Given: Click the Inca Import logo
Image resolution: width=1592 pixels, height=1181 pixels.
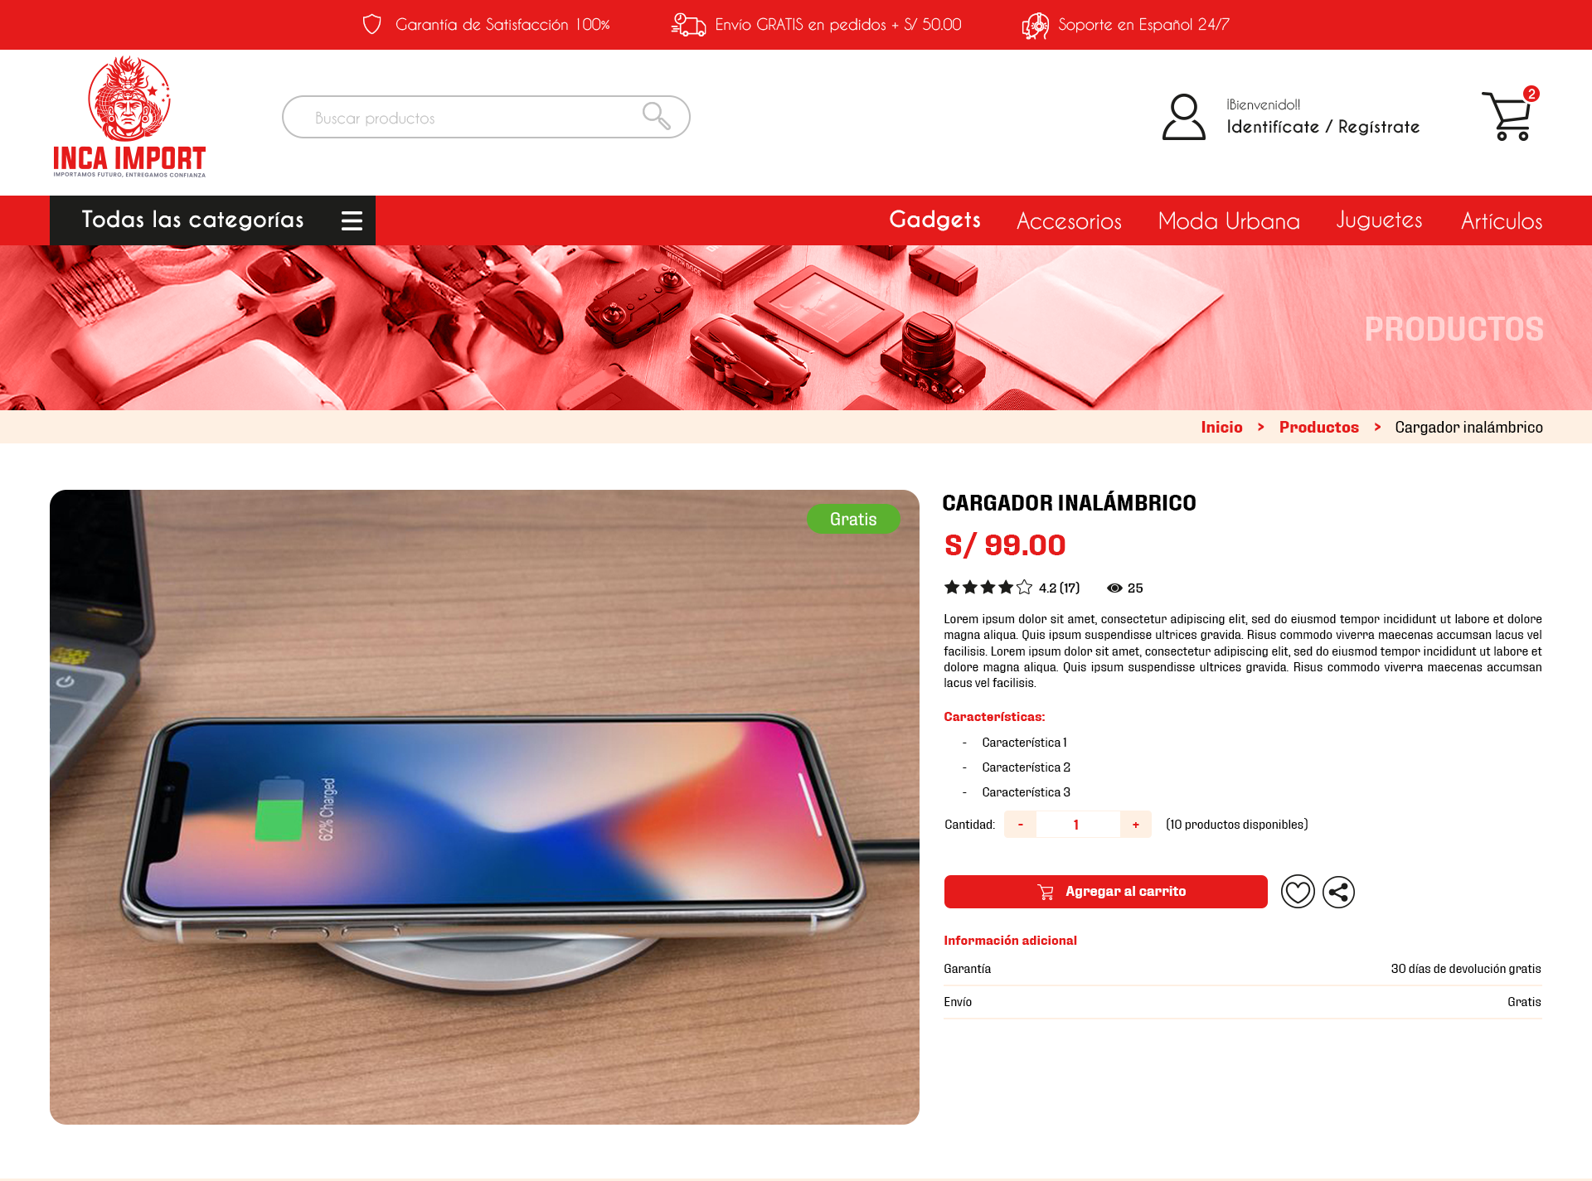Looking at the screenshot, I should [x=129, y=117].
